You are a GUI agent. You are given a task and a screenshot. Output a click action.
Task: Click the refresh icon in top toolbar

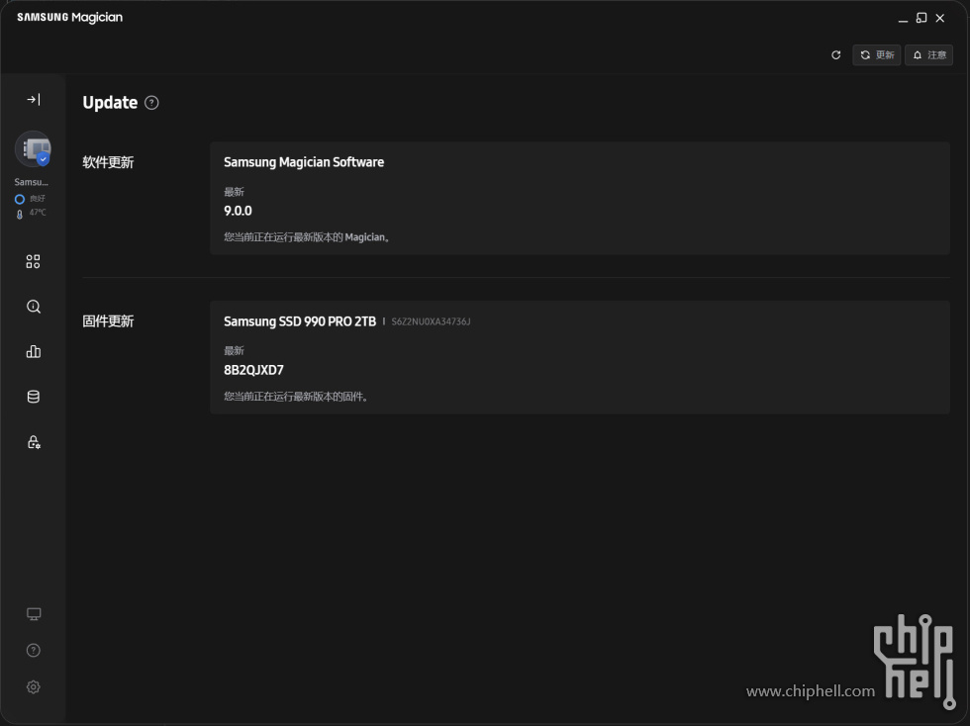pos(835,55)
